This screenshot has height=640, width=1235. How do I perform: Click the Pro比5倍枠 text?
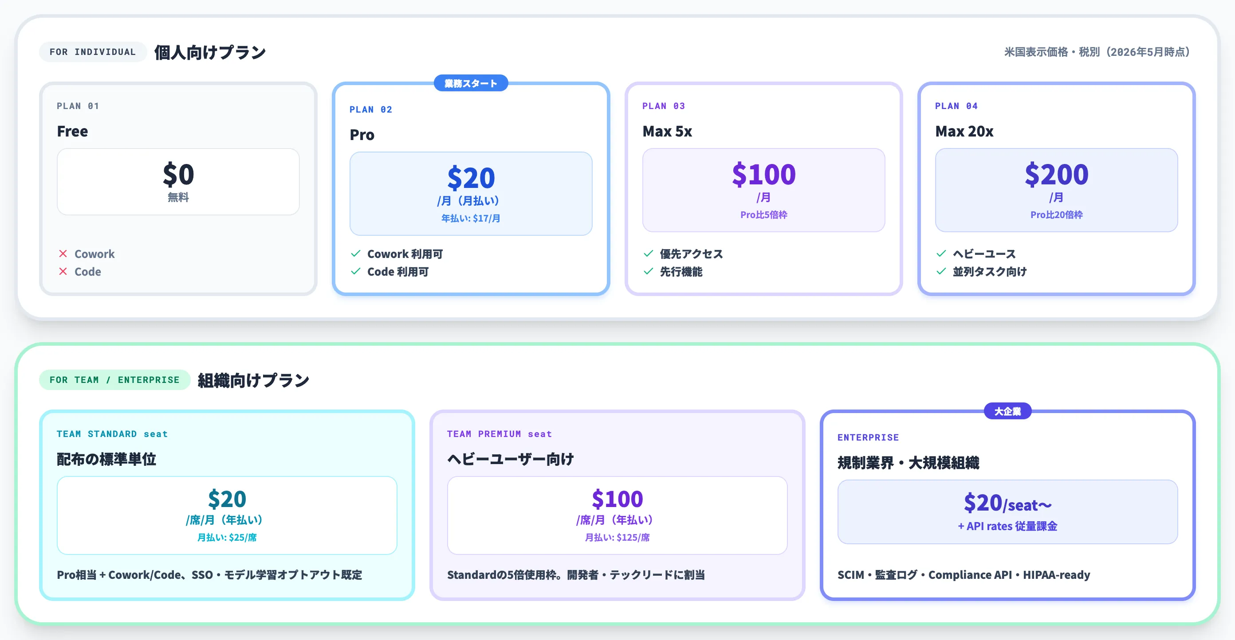click(x=764, y=215)
